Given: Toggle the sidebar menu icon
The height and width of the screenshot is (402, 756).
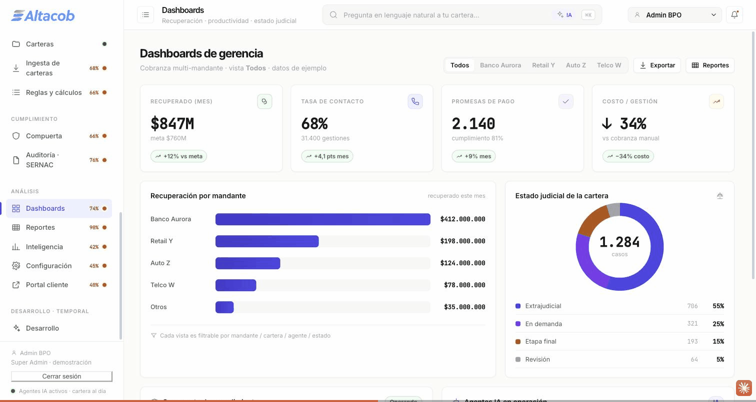Looking at the screenshot, I should click(145, 15).
